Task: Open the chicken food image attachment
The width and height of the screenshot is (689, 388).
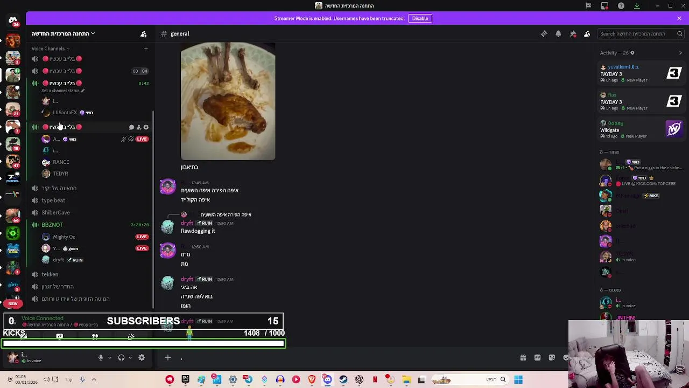Action: (x=228, y=101)
